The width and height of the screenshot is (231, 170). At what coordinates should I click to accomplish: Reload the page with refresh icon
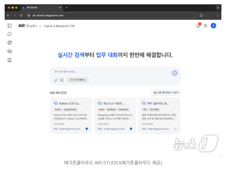(21, 15)
